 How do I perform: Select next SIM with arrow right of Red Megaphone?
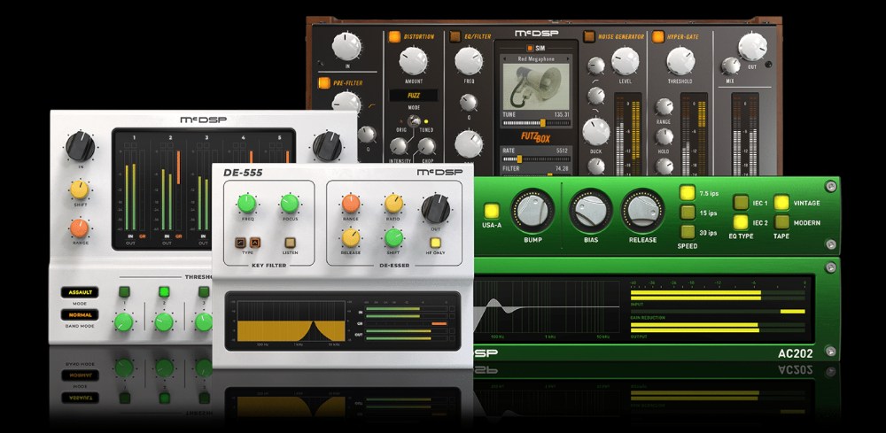point(567,58)
